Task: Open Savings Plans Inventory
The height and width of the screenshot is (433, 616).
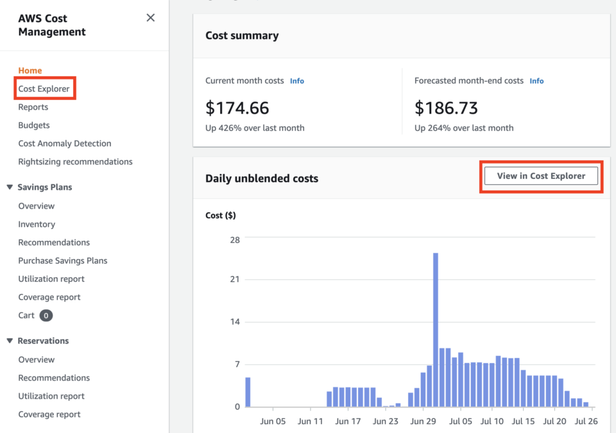Action: tap(37, 224)
